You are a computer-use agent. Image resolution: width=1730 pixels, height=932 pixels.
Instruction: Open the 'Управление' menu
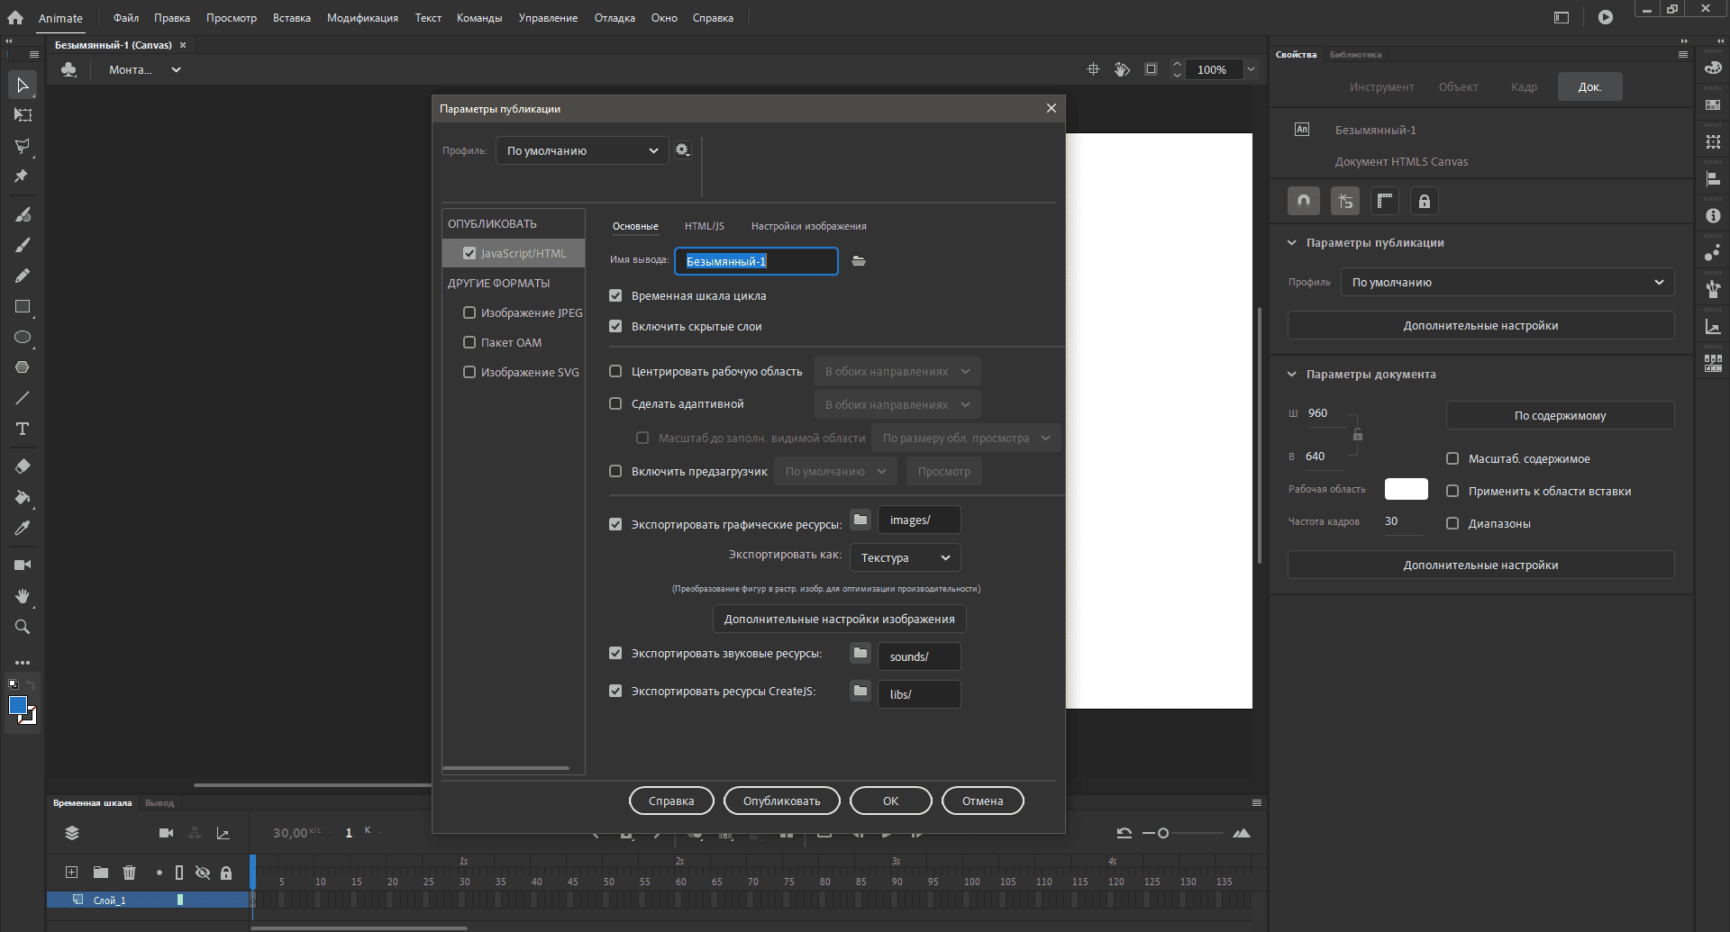(x=548, y=18)
